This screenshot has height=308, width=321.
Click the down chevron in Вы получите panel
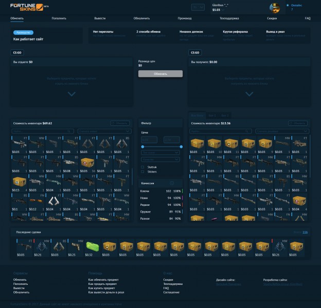(249, 94)
